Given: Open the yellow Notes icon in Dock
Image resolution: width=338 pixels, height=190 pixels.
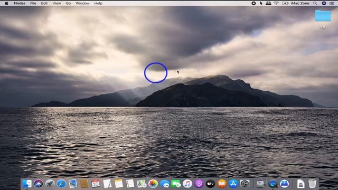Looking at the screenshot, I should coord(118,184).
